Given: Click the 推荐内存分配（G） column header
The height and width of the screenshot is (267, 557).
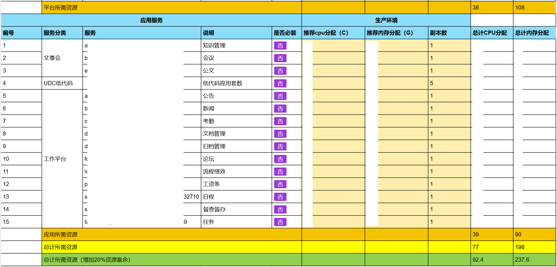Looking at the screenshot, I should [397, 33].
